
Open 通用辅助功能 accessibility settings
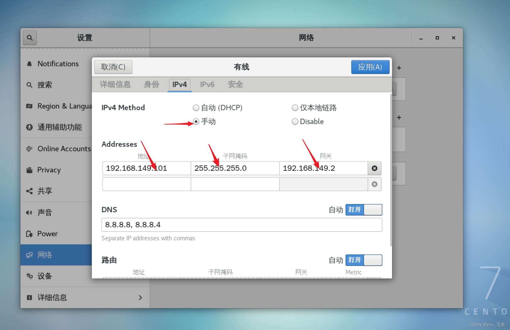coord(60,127)
